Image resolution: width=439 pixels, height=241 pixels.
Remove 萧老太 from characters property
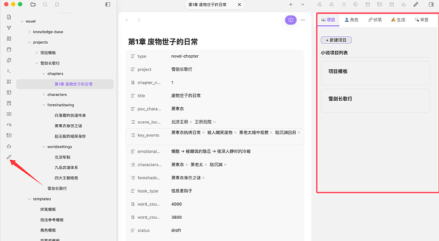click(x=206, y=164)
